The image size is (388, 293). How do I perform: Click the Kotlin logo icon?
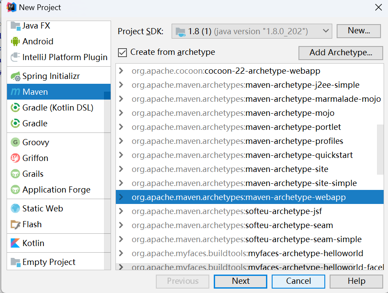pyautogui.click(x=15, y=243)
